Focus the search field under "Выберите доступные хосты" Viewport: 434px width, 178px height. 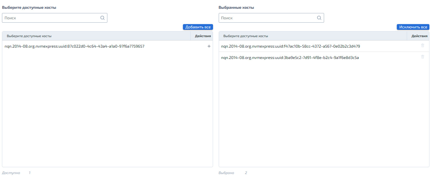(x=55, y=18)
